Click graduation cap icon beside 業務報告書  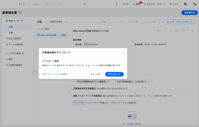point(20,13)
